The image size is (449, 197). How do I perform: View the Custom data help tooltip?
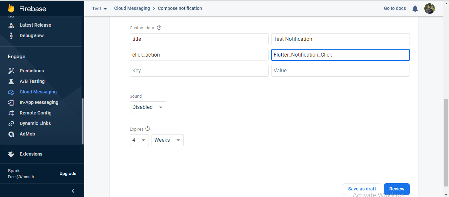click(159, 28)
